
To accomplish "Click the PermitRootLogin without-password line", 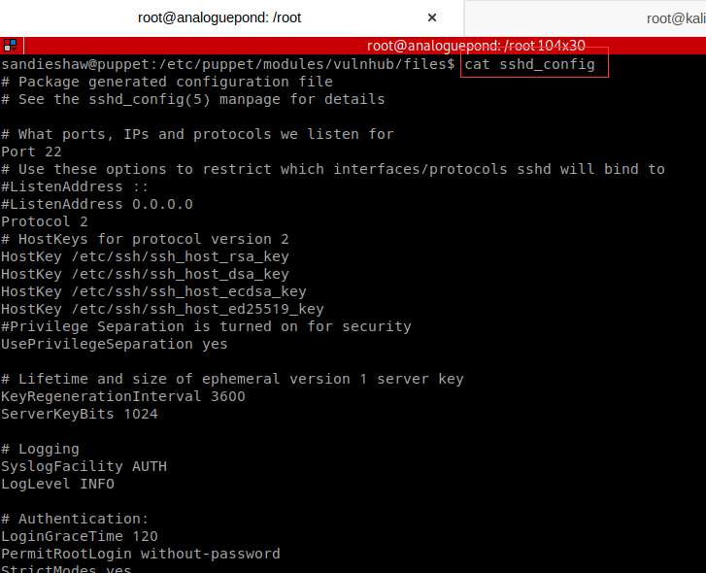I will (141, 554).
